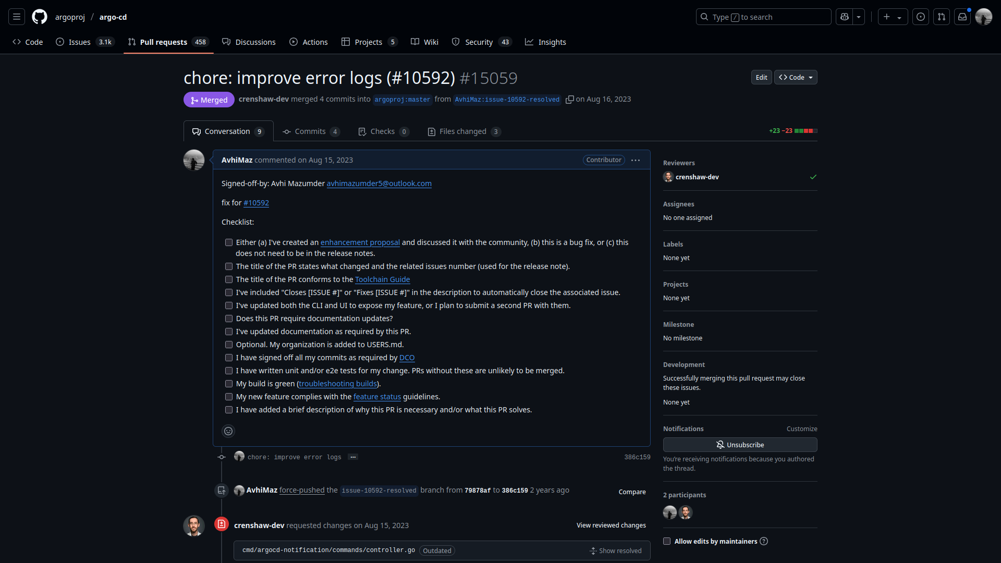Open the Assignees sidebar section
This screenshot has width=1001, height=563.
click(x=678, y=204)
